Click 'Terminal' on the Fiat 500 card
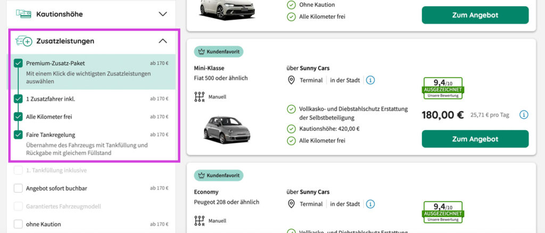The image size is (545, 233). coord(311,81)
